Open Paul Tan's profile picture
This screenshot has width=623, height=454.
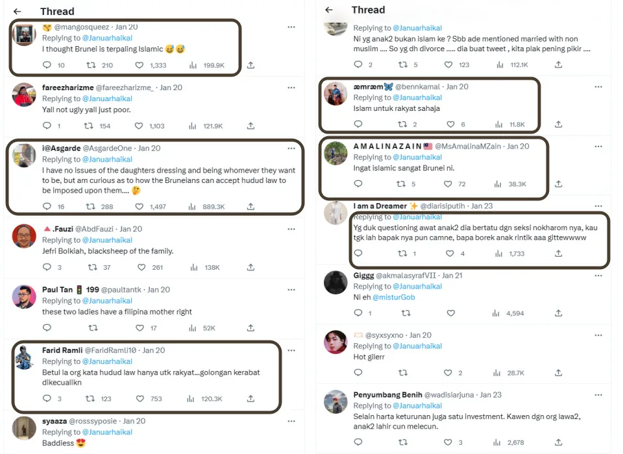click(x=24, y=296)
